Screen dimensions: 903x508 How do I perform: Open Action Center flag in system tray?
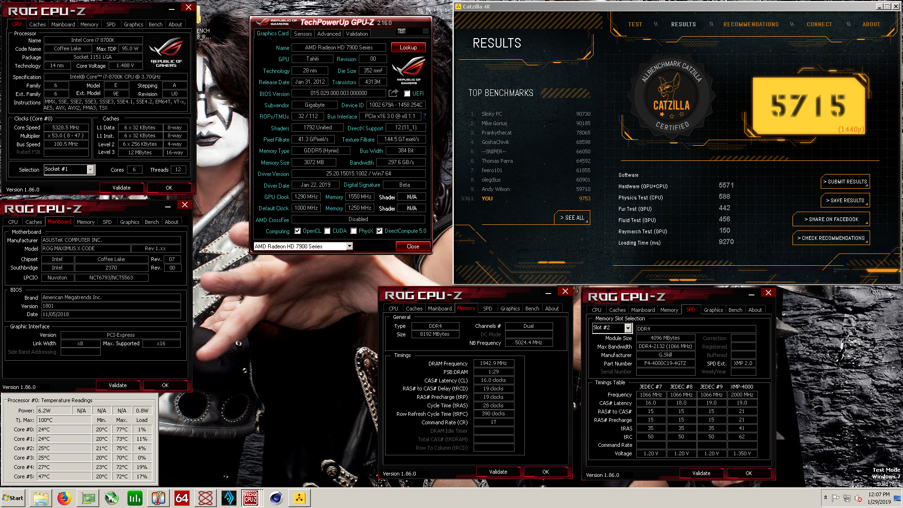(836, 498)
